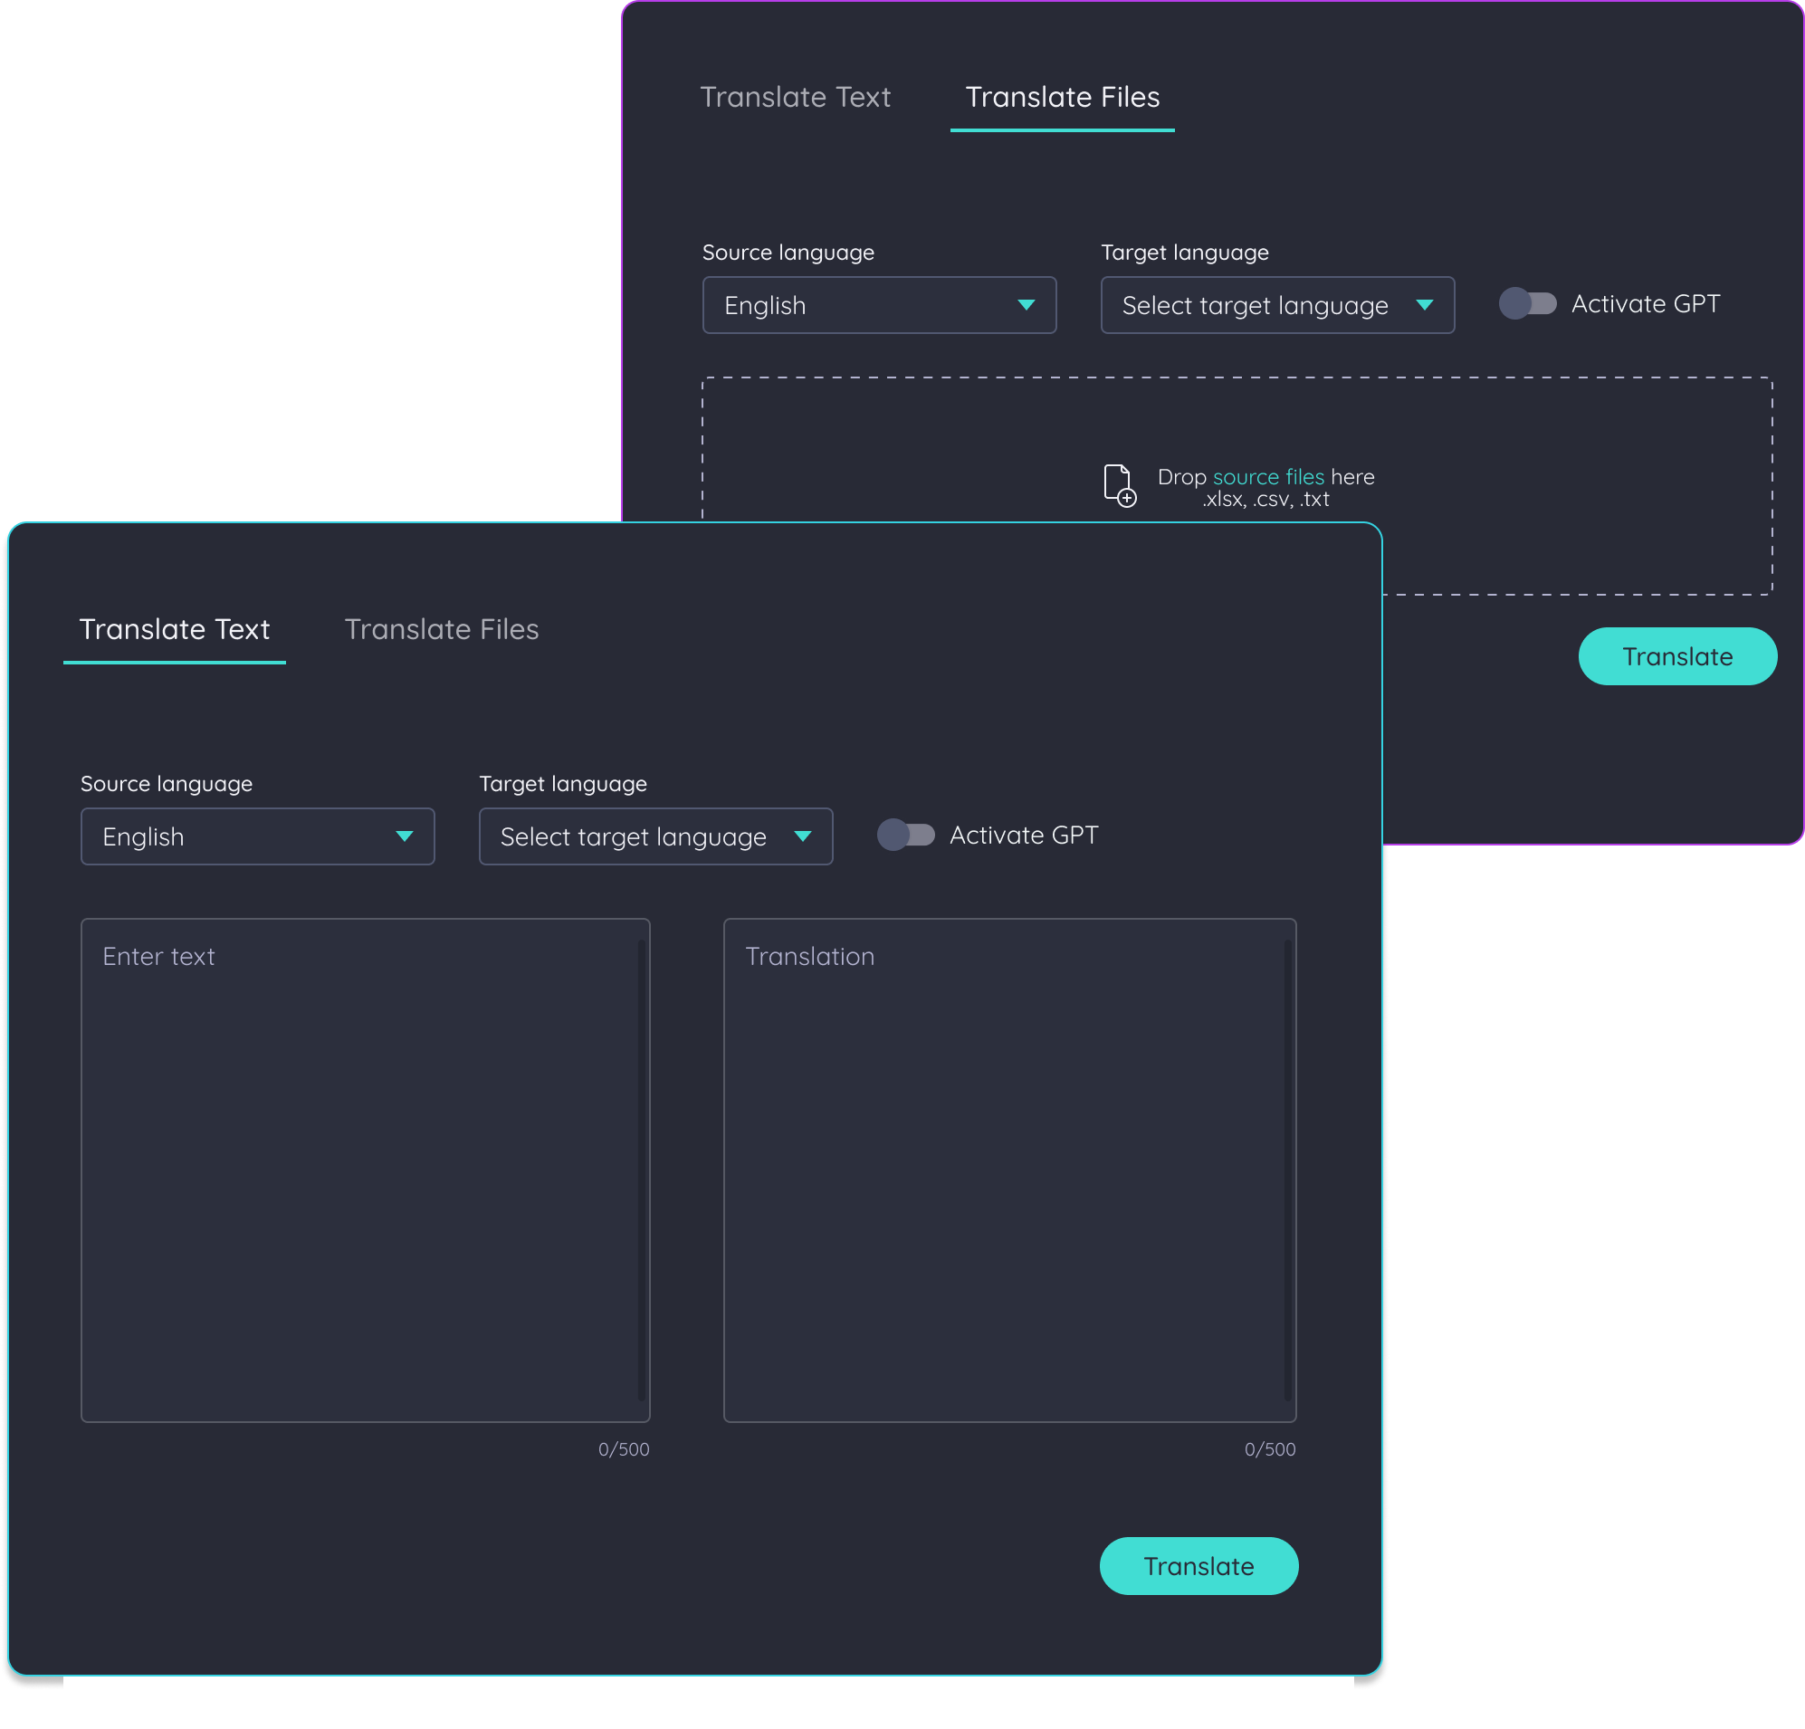Viewport: 1805px width, 1729px height.
Task: Select active Translate Files tab in back panel
Action: tap(1062, 97)
